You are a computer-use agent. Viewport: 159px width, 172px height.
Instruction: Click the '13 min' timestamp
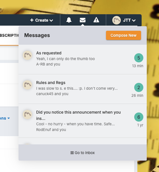tap(138, 66)
